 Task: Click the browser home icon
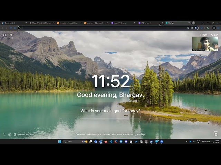(15, 28)
